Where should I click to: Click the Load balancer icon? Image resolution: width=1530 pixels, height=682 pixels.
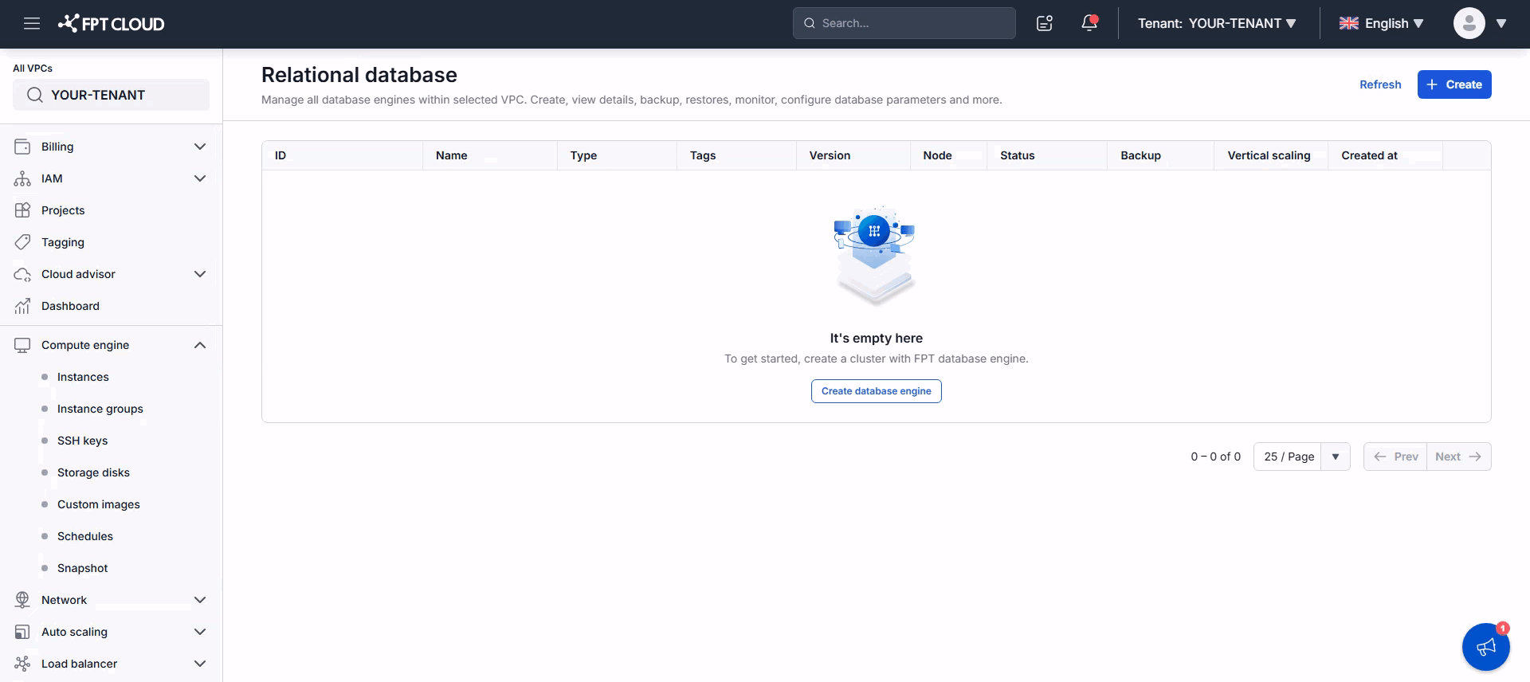pos(22,664)
